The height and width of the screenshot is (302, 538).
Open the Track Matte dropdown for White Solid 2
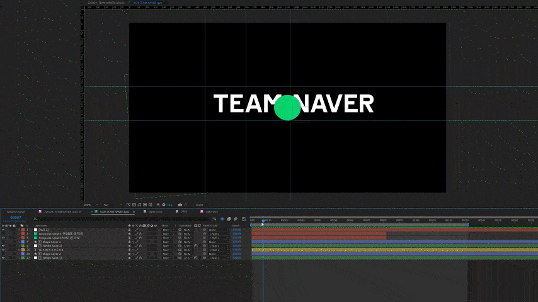(188, 246)
